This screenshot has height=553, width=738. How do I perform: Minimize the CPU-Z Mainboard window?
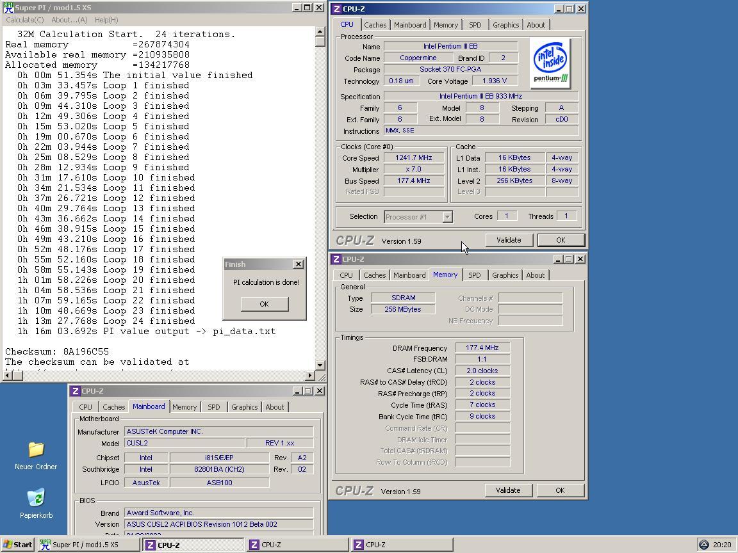[297, 391]
